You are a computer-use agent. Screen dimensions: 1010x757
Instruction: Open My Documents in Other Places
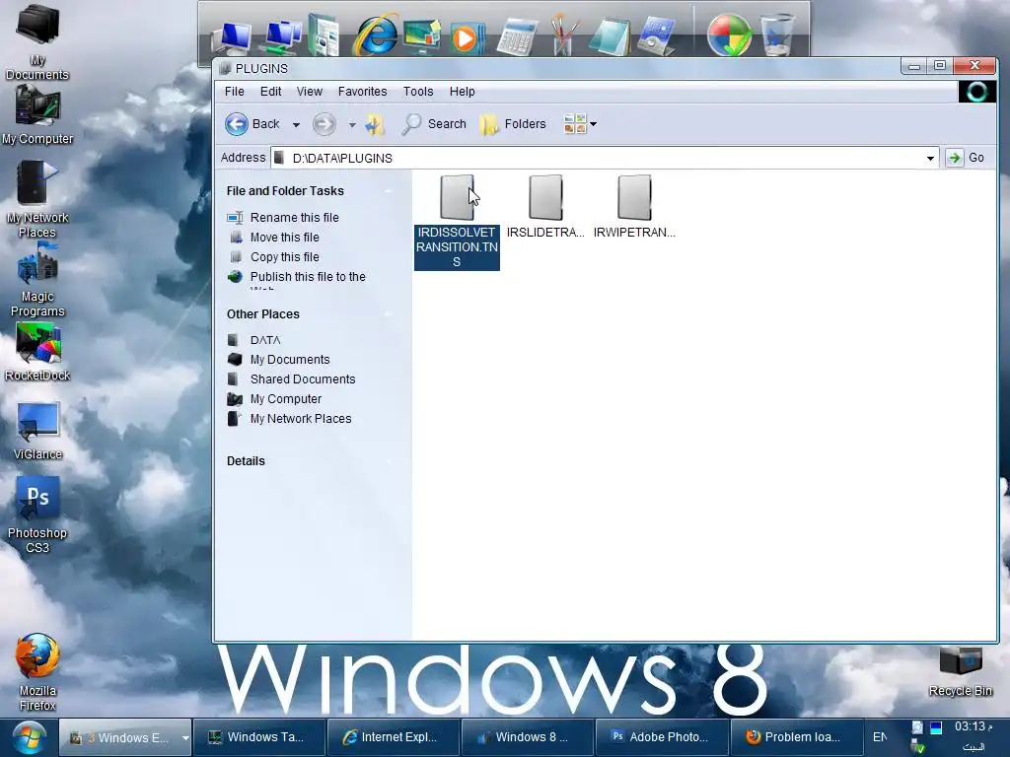click(x=290, y=360)
